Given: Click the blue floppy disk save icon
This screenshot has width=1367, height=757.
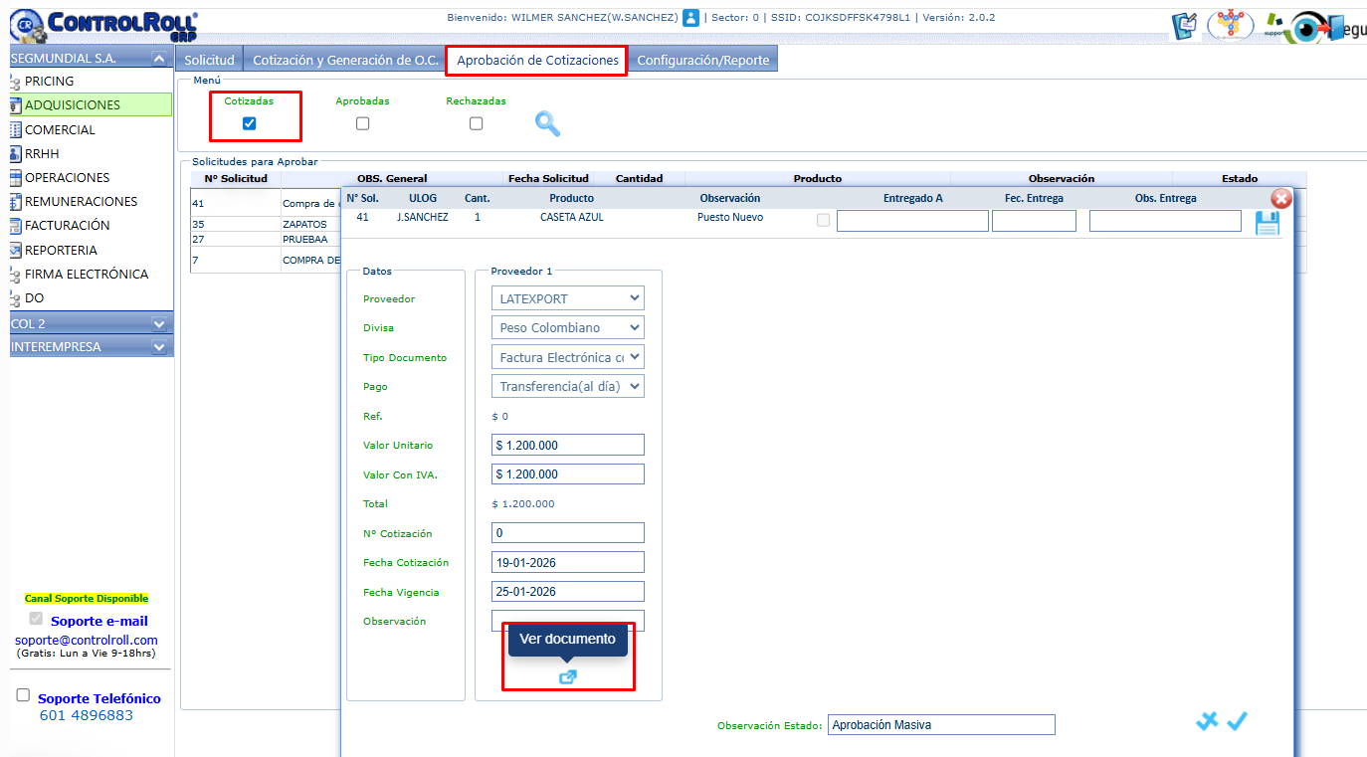Looking at the screenshot, I should [1267, 224].
